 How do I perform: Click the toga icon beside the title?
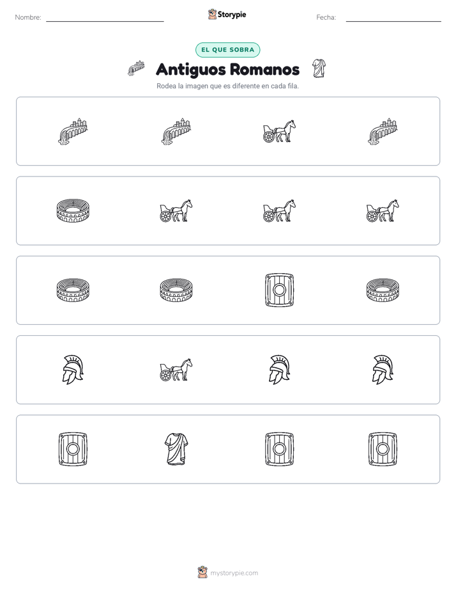319,68
